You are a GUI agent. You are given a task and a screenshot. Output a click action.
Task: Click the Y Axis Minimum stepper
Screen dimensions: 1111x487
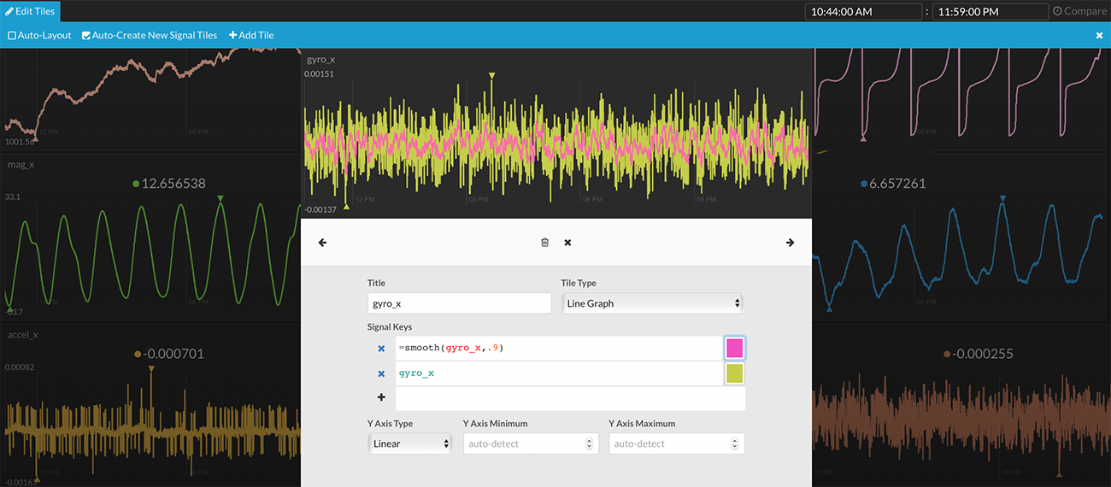pyautogui.click(x=589, y=444)
